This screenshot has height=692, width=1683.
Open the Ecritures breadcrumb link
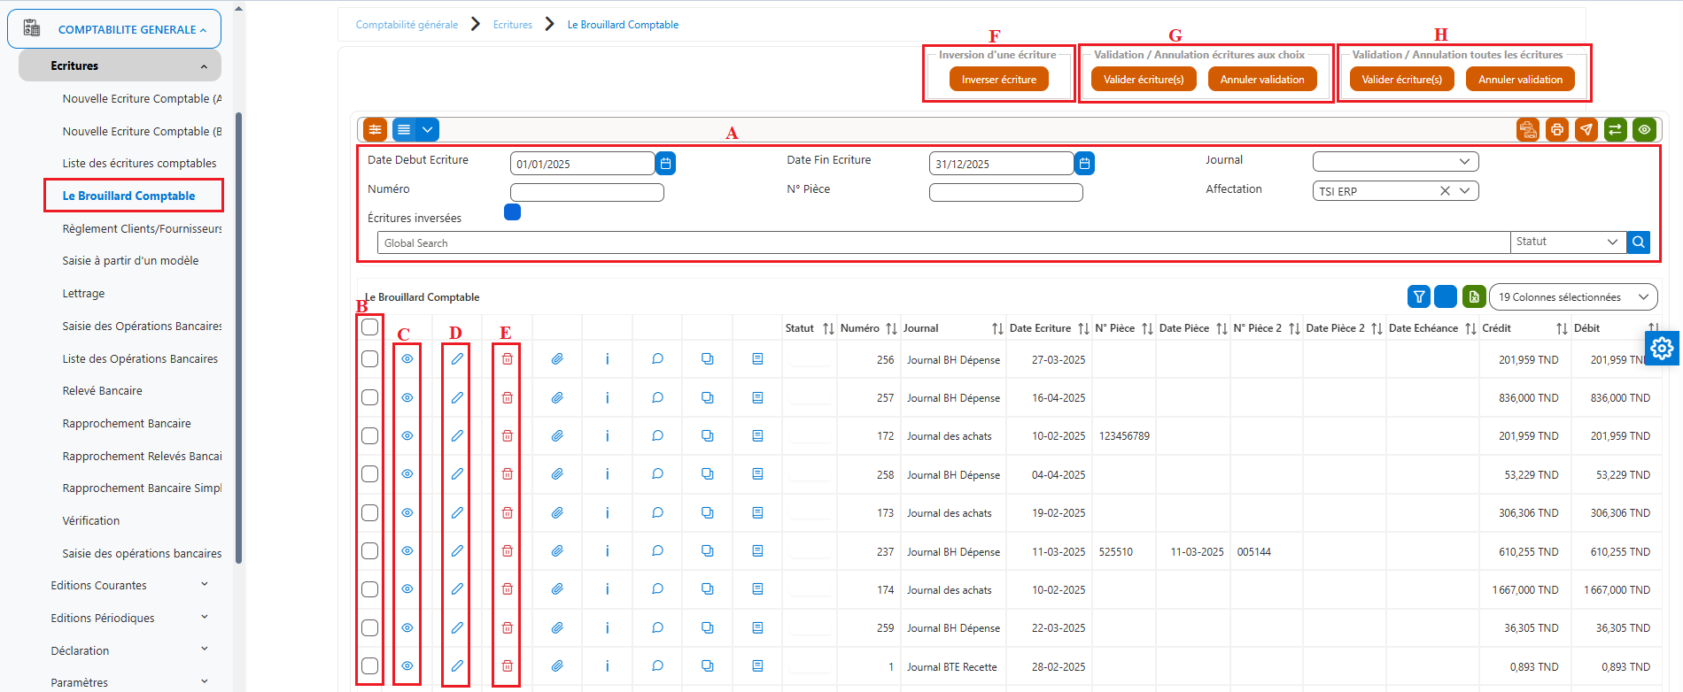click(x=513, y=25)
